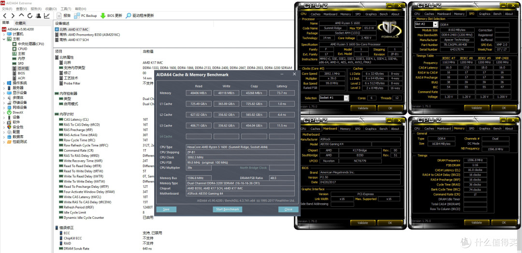522x253 pixels.
Task: Expand the 多媒体 multimedia node
Action: tap(4, 98)
